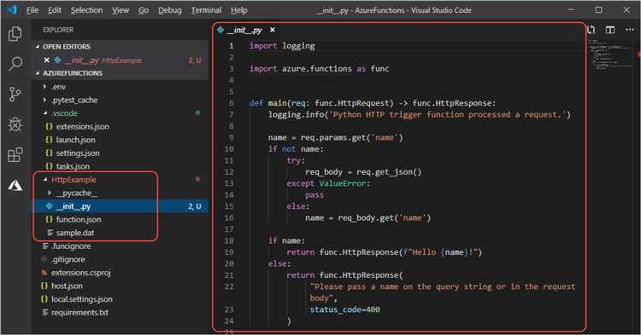641x335 pixels.
Task: Close __init__.py in the Open Editors list
Action: point(47,61)
